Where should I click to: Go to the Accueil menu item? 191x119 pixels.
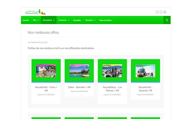click(x=26, y=20)
